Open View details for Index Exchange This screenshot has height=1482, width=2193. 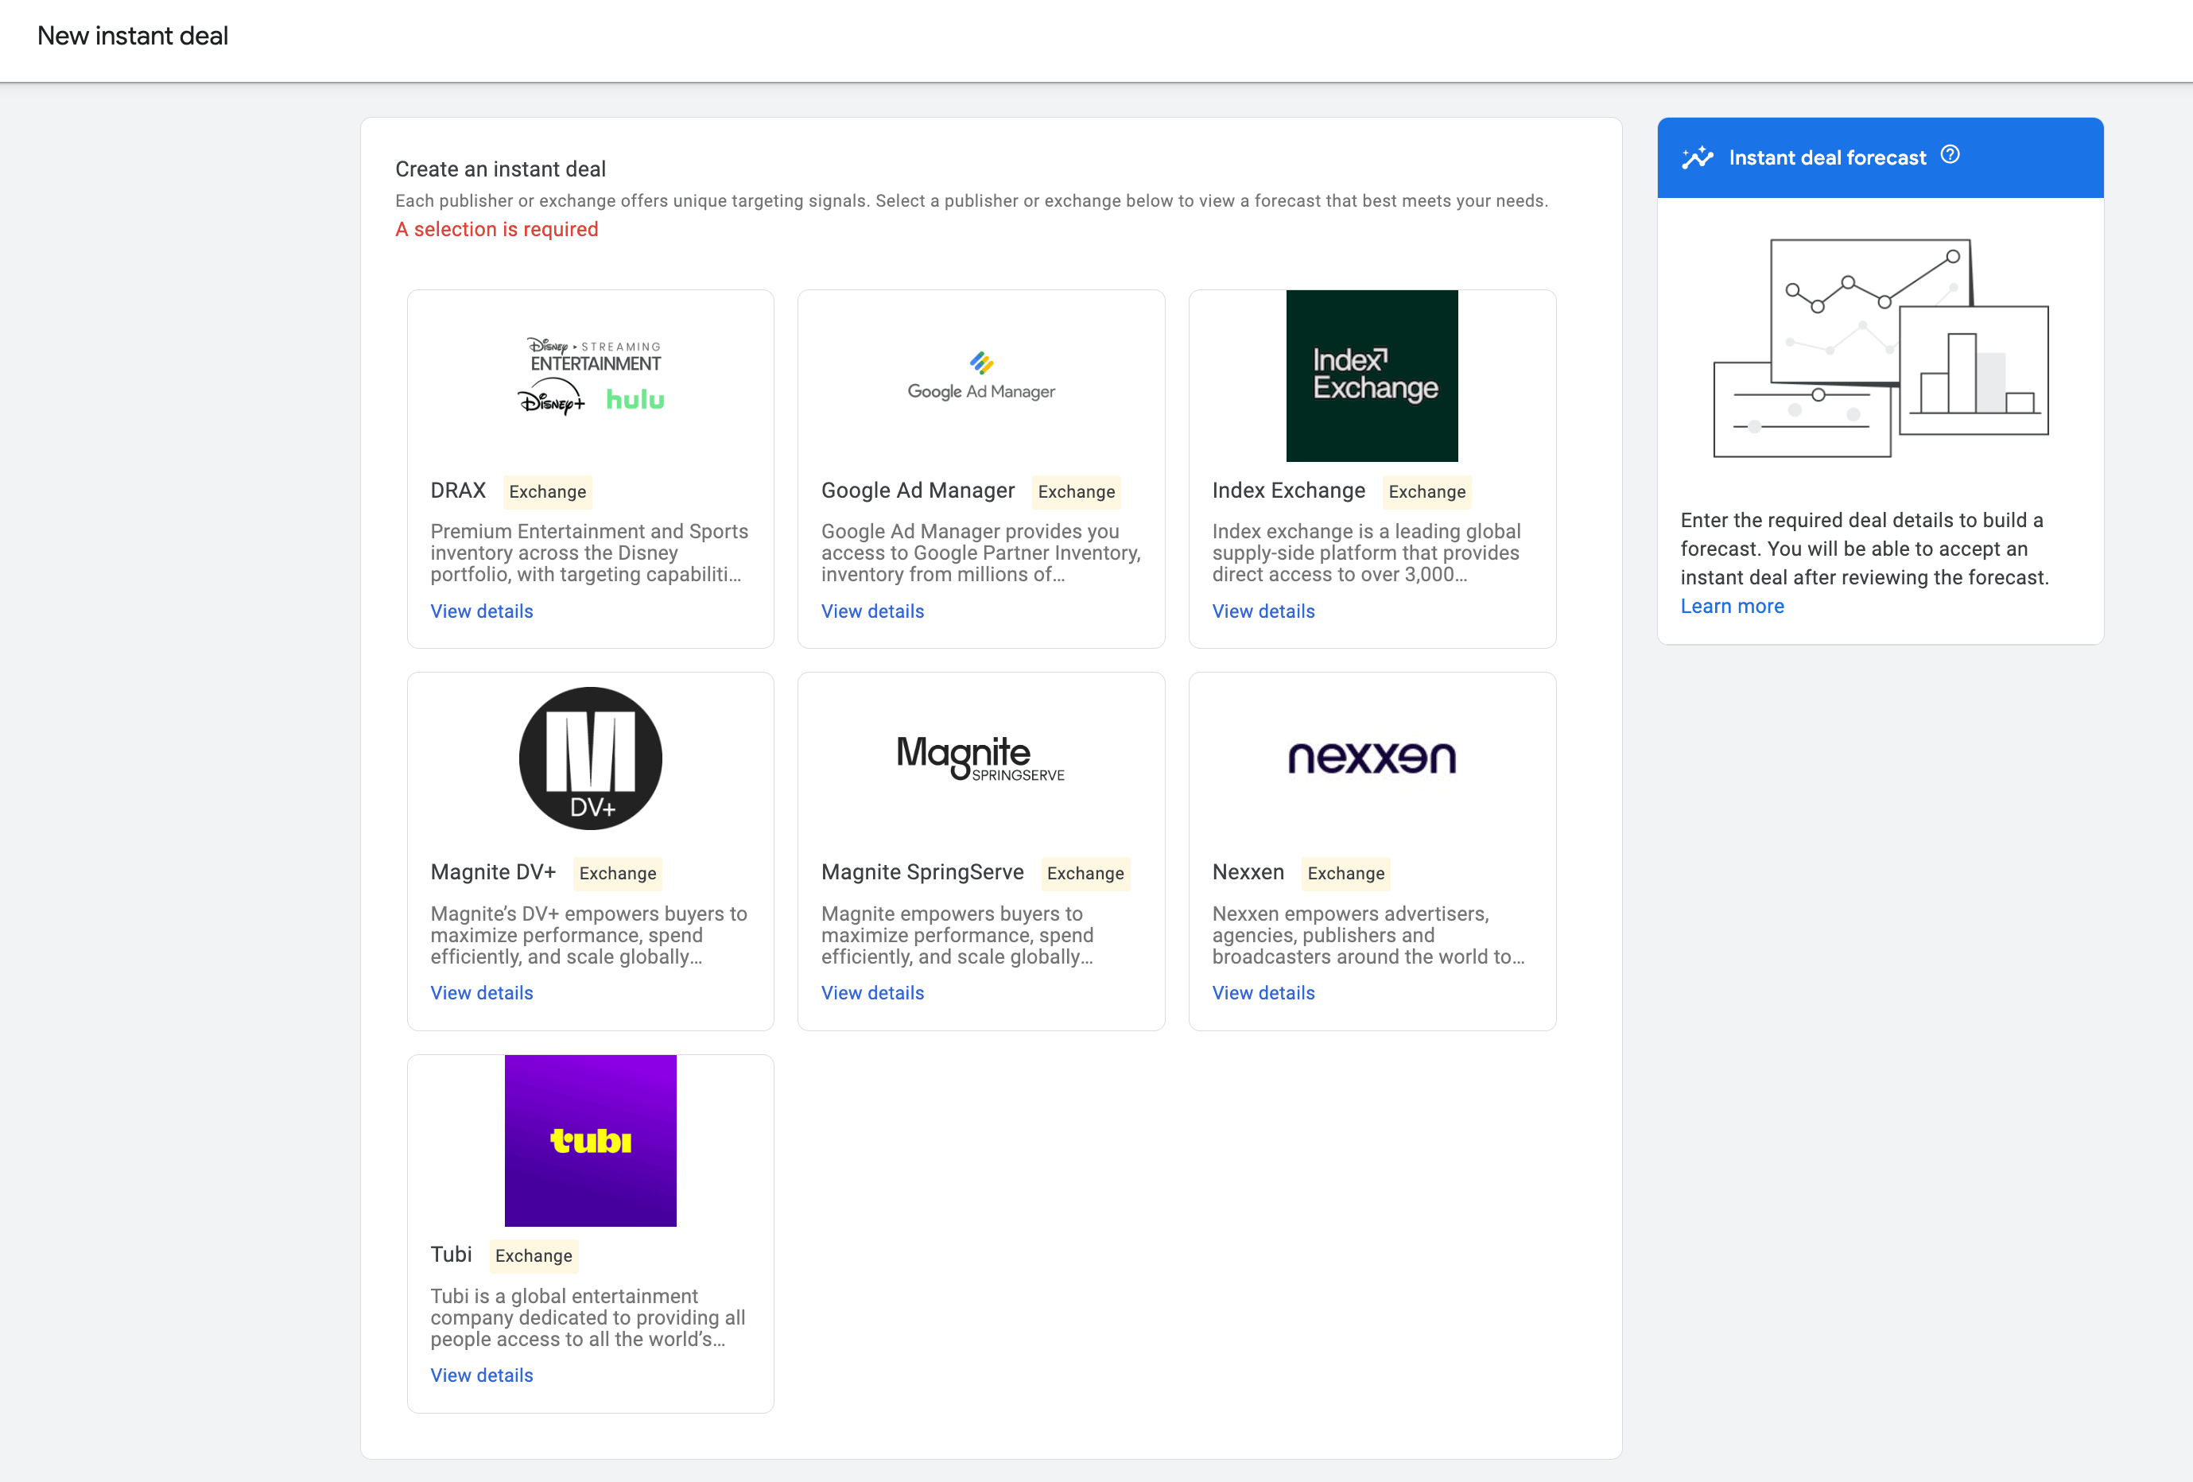(x=1263, y=611)
